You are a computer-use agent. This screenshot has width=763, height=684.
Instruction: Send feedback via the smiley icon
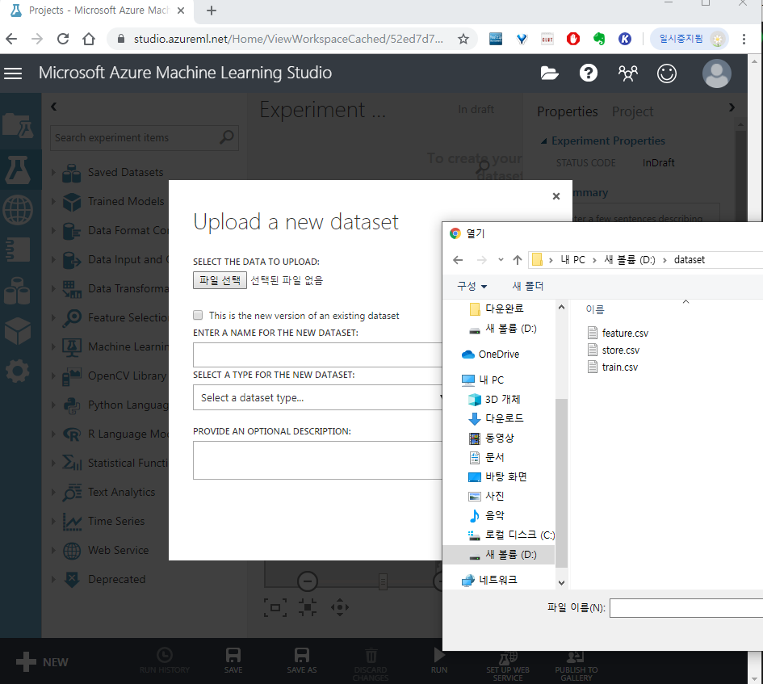point(667,73)
